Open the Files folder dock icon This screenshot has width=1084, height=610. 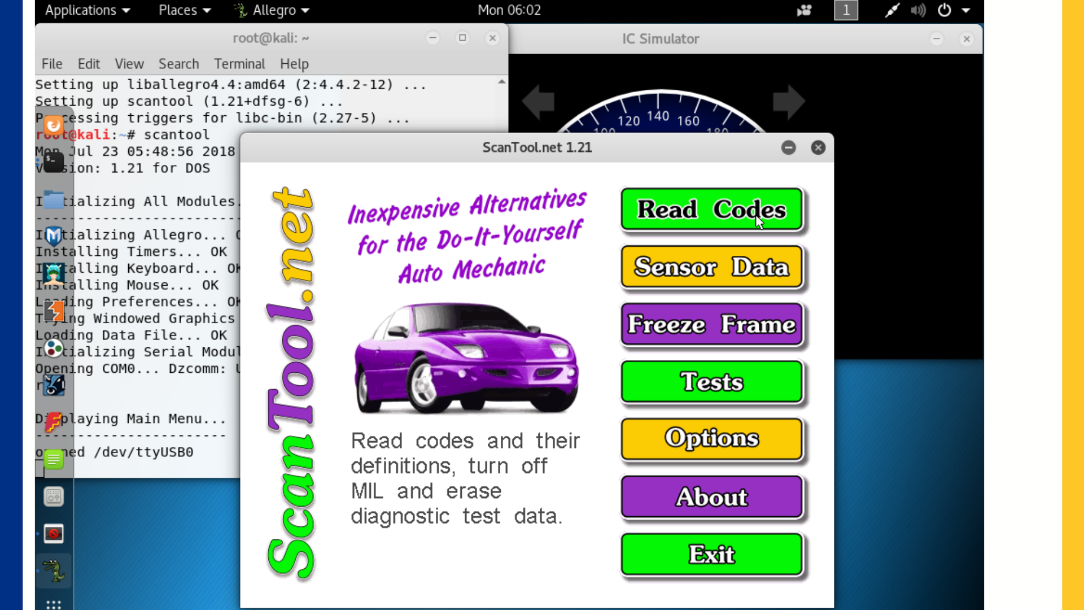54,200
